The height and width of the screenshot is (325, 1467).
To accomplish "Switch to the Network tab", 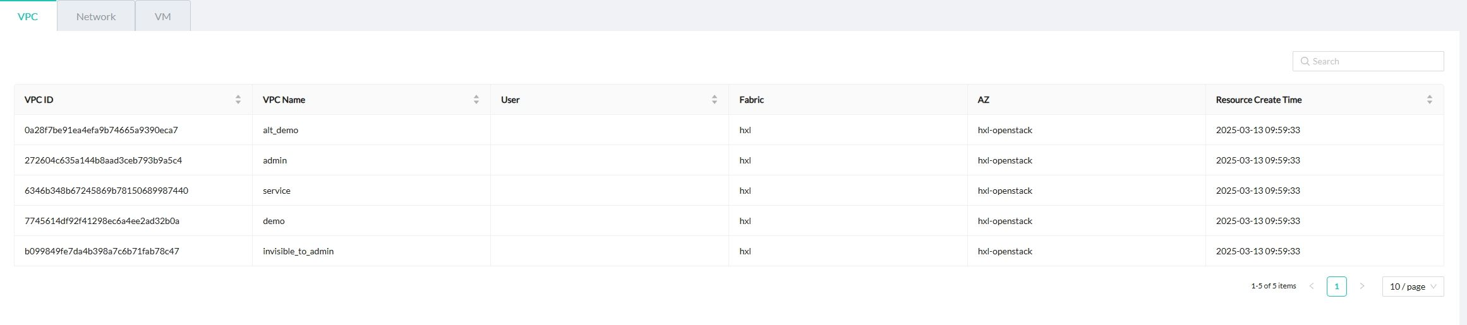I will (96, 16).
